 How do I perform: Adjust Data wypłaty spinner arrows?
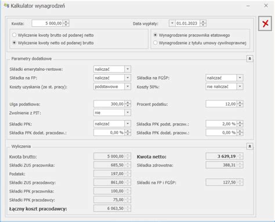[203, 23]
